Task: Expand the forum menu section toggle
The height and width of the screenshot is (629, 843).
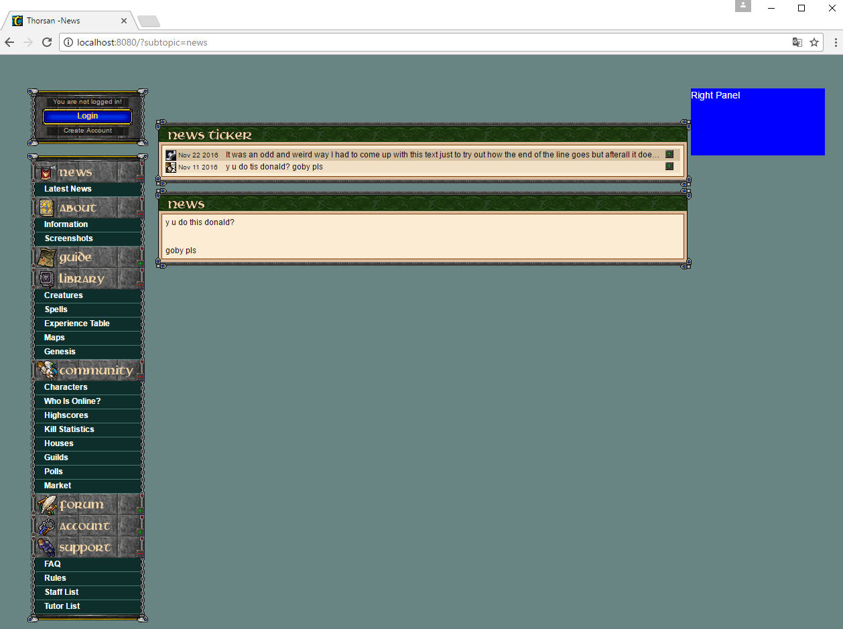Action: pyautogui.click(x=140, y=510)
